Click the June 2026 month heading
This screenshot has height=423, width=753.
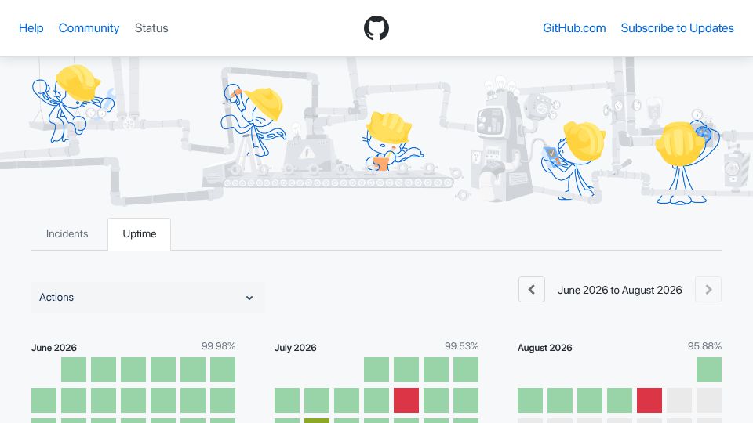pos(54,348)
